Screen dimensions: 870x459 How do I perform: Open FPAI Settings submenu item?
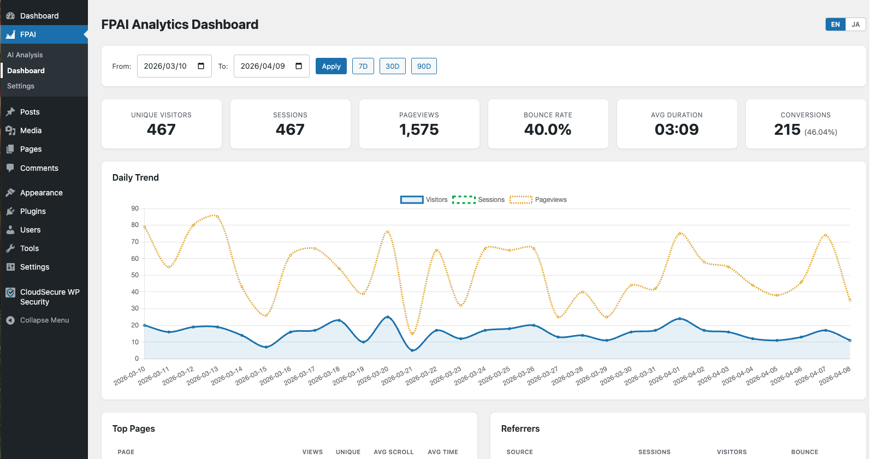[21, 86]
